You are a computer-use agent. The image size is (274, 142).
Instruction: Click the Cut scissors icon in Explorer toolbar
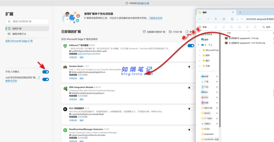coord(216,27)
